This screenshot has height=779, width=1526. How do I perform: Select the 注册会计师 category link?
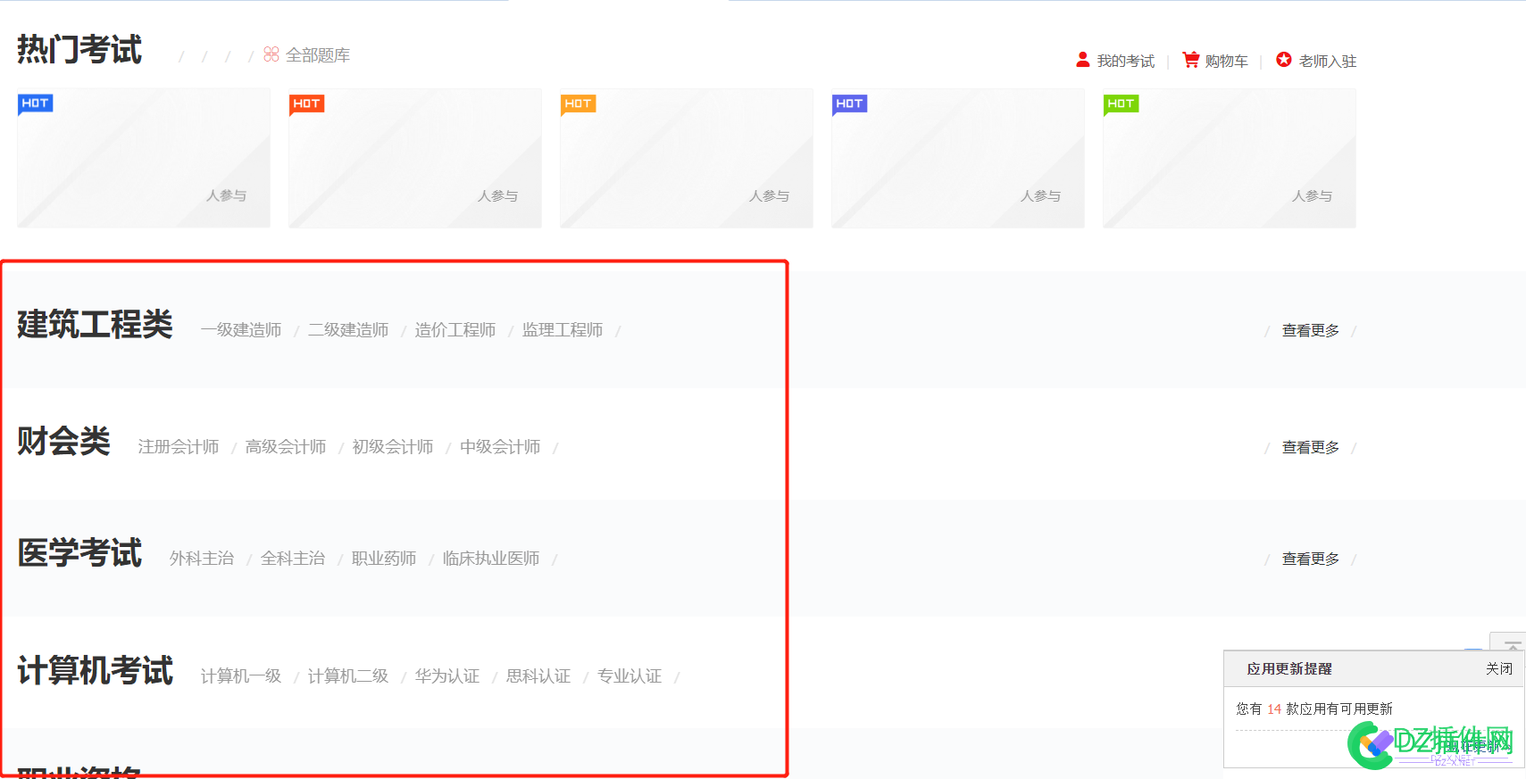click(x=179, y=447)
